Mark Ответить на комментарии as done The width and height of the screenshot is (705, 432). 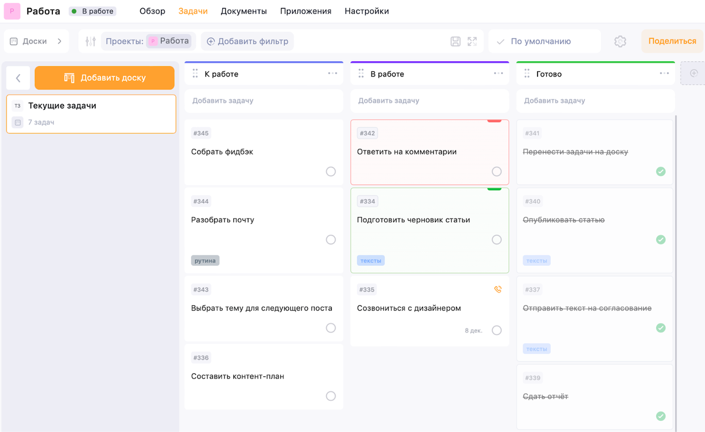tap(497, 172)
